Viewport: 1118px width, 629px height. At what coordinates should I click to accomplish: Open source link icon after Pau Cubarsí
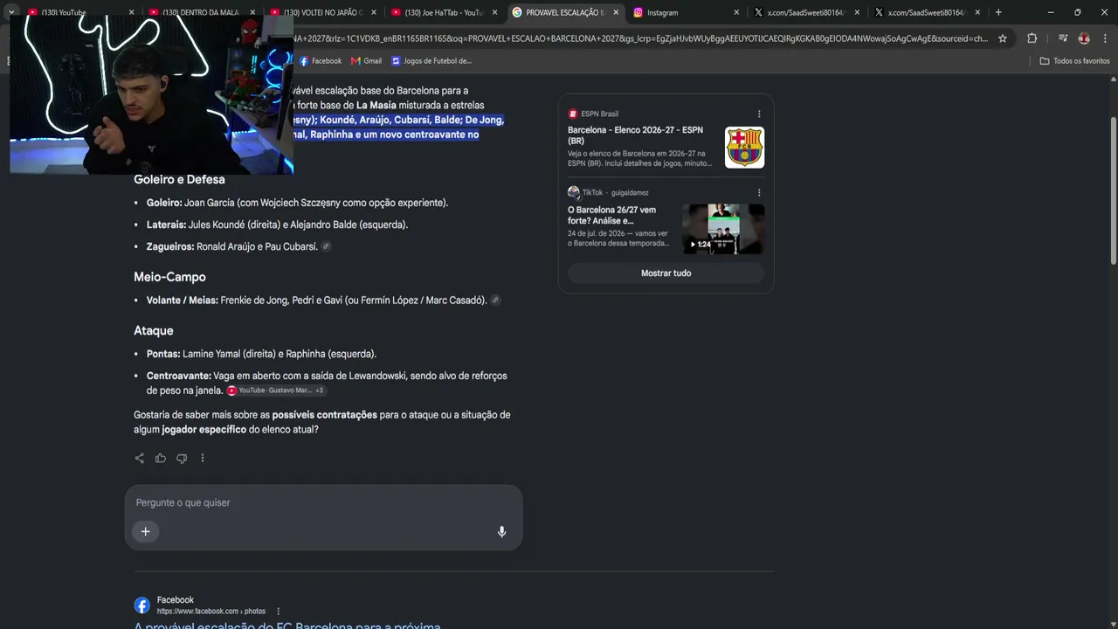pyautogui.click(x=326, y=247)
